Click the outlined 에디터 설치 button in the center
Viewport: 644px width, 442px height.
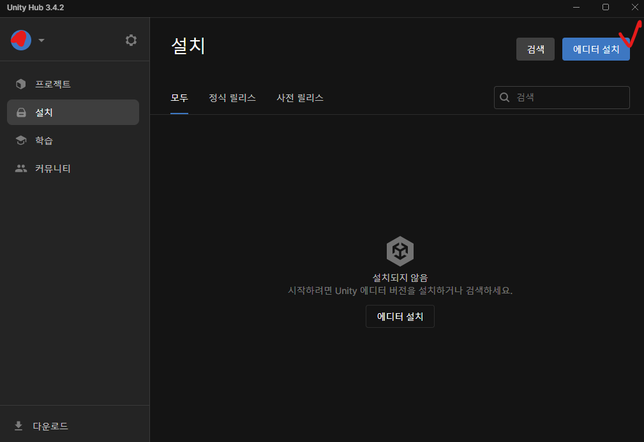pyautogui.click(x=400, y=316)
